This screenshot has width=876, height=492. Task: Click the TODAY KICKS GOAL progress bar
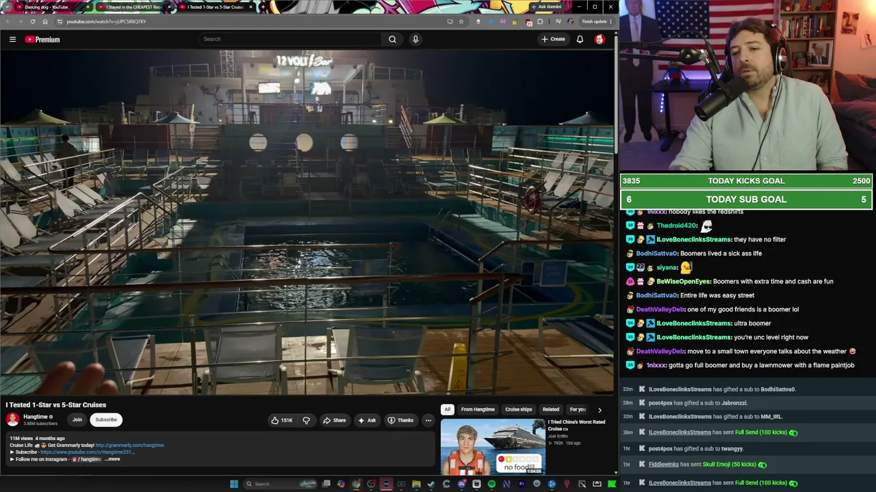tap(746, 181)
